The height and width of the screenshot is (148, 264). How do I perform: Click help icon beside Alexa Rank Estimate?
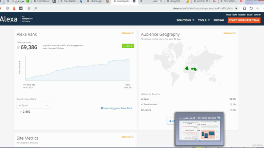coord(133,33)
